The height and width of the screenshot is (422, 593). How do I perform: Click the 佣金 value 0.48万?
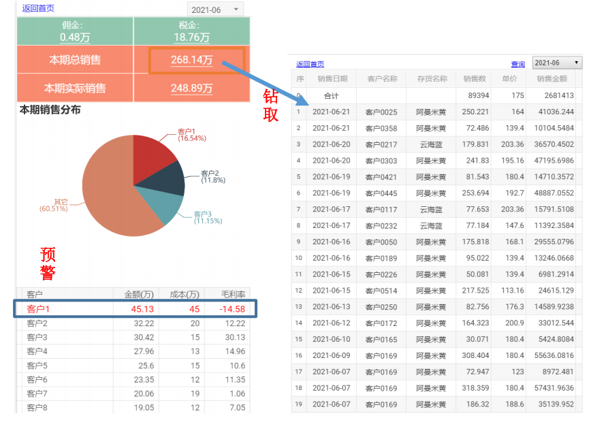[x=75, y=37]
